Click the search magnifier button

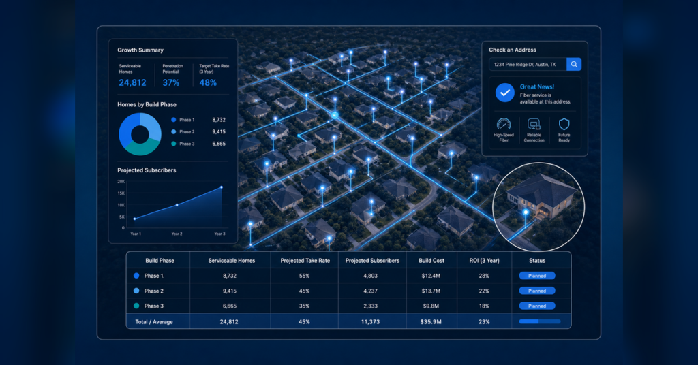click(x=574, y=65)
